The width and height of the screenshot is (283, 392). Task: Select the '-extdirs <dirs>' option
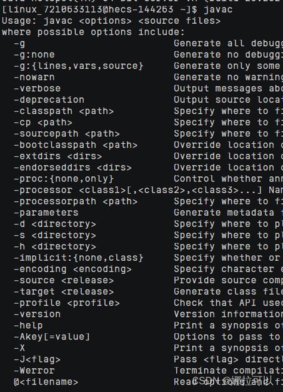[x=58, y=156]
